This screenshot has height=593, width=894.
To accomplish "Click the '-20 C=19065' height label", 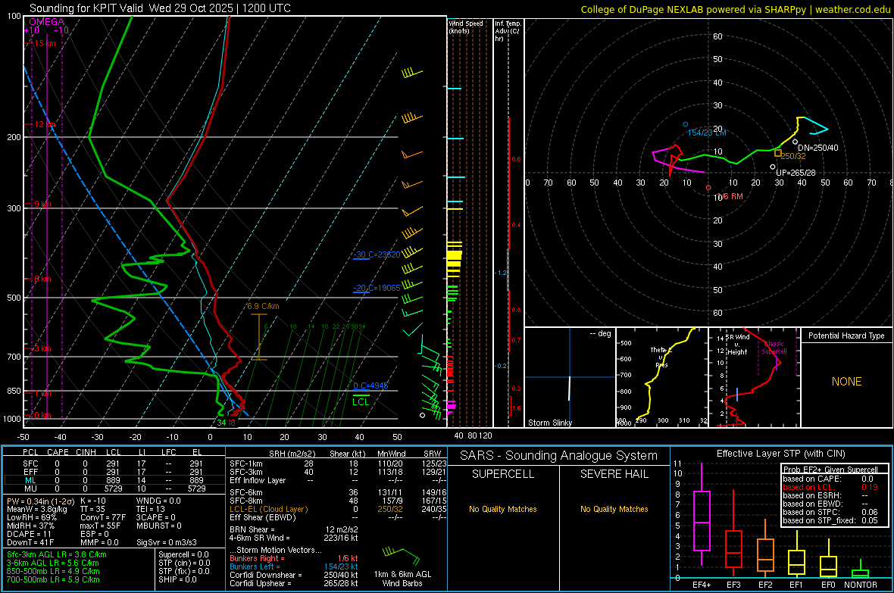I will 377,288.
